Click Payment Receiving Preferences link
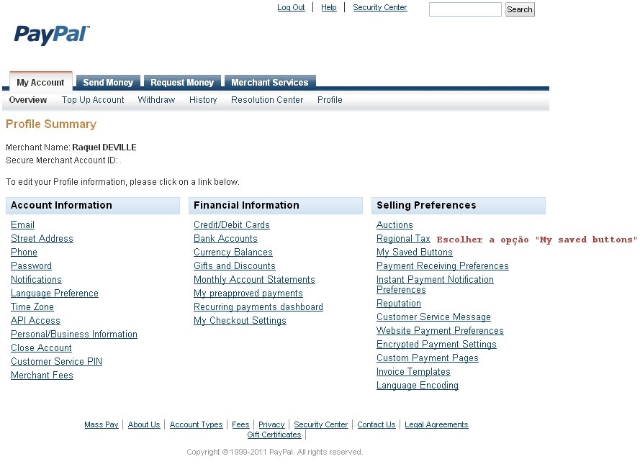This screenshot has width=640, height=464. click(x=443, y=266)
